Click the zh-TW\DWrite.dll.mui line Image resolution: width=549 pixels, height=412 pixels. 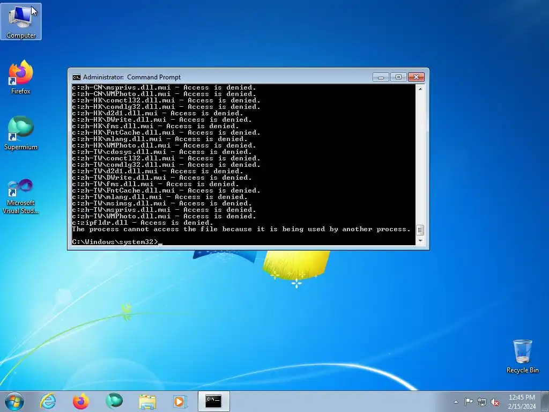pos(162,178)
